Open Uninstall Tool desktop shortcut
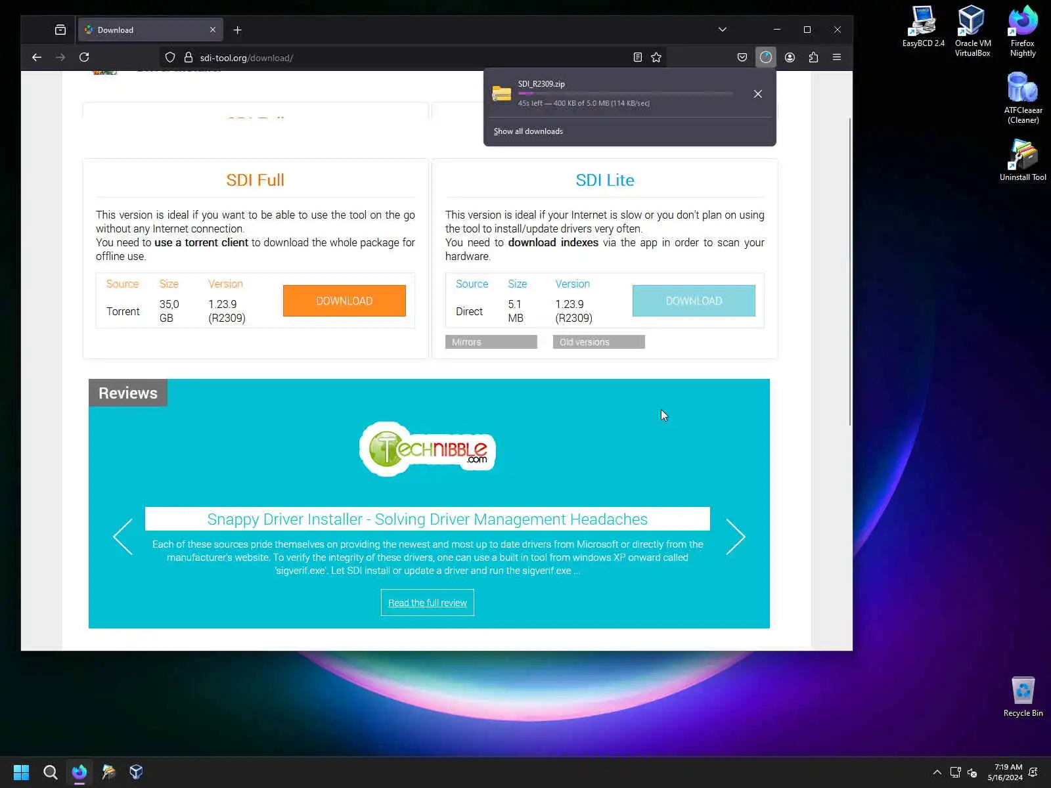 pyautogui.click(x=1023, y=160)
